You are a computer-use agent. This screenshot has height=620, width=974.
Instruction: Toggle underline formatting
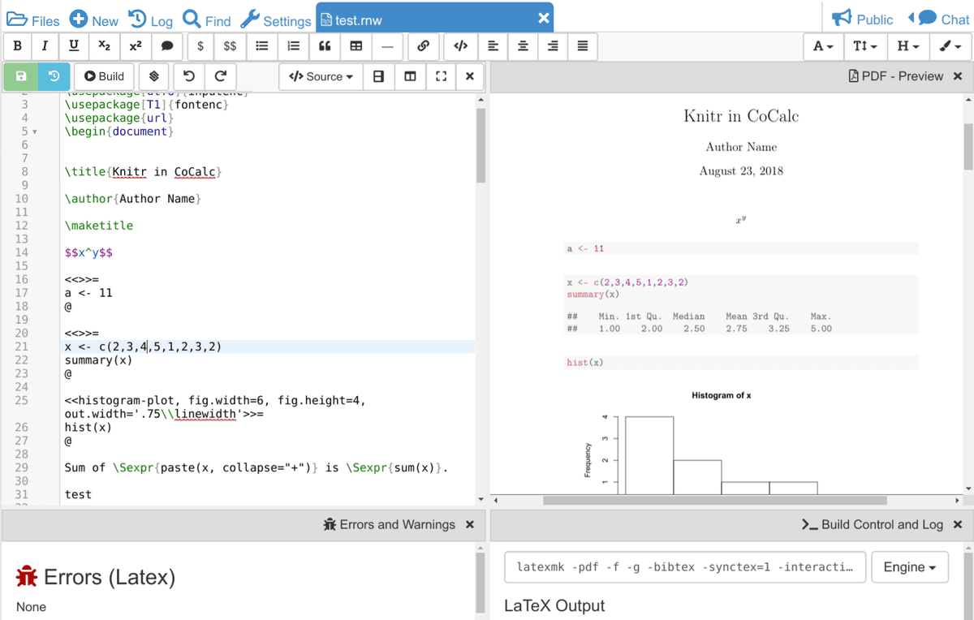point(74,46)
